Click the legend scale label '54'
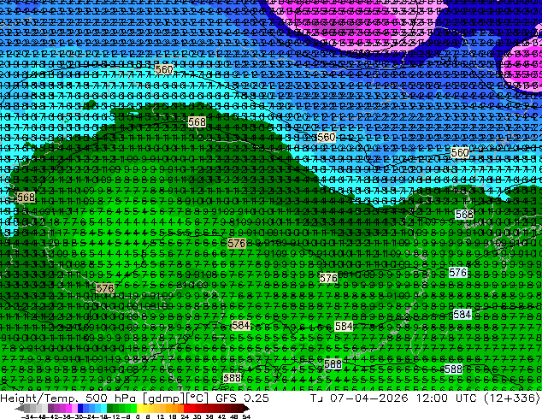Image resolution: width=542 pixels, height=419 pixels. click(x=246, y=416)
